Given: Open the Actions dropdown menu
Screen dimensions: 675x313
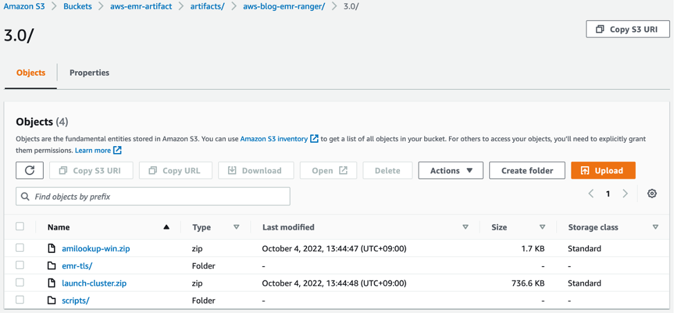Looking at the screenshot, I should click(x=450, y=170).
